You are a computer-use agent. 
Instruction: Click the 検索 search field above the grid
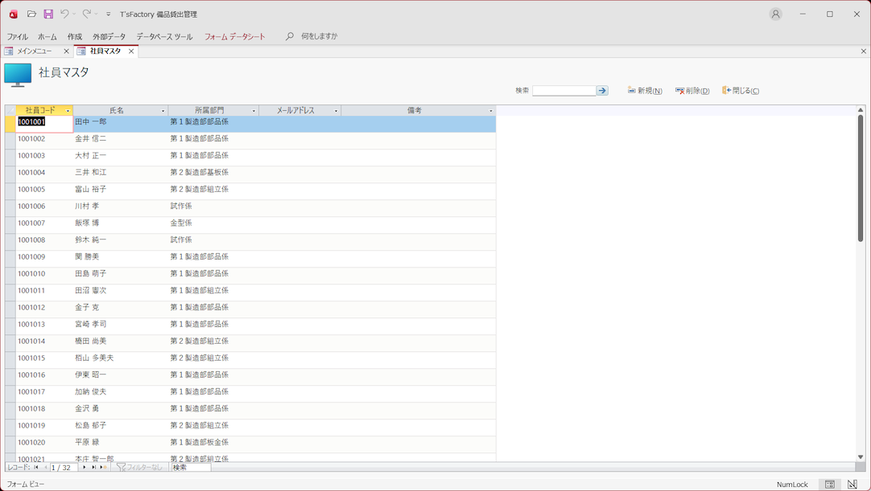click(x=563, y=91)
